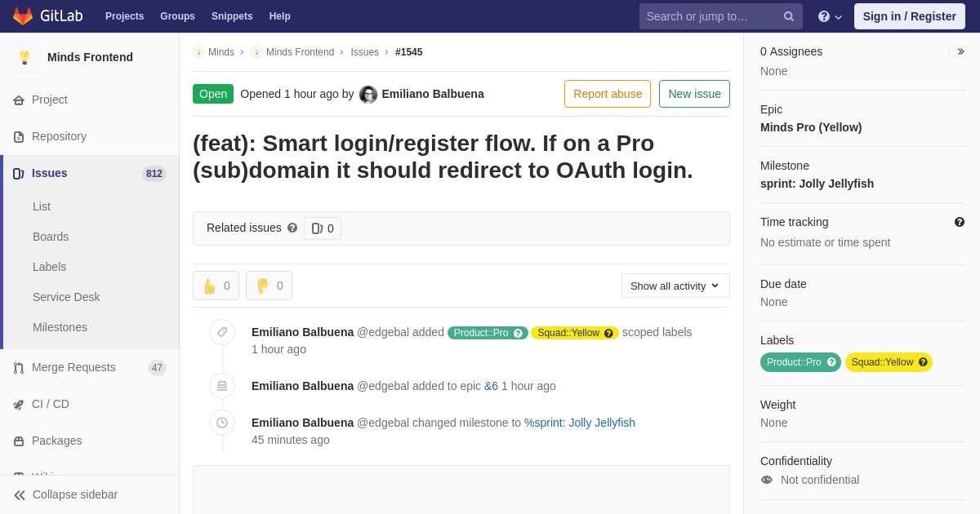Click the Issues count badge 812

pos(154,174)
